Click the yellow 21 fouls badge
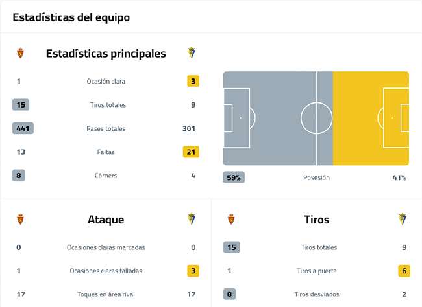This screenshot has width=422, height=307. pos(191,152)
